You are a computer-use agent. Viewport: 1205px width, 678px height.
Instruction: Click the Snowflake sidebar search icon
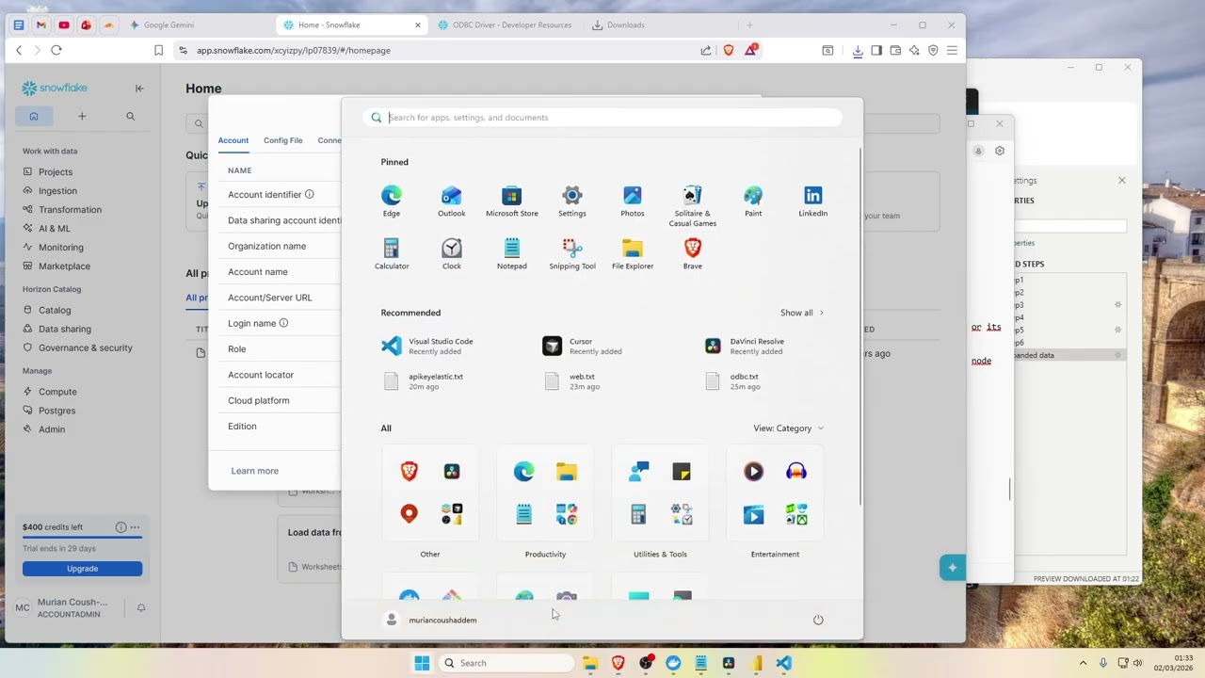130,116
